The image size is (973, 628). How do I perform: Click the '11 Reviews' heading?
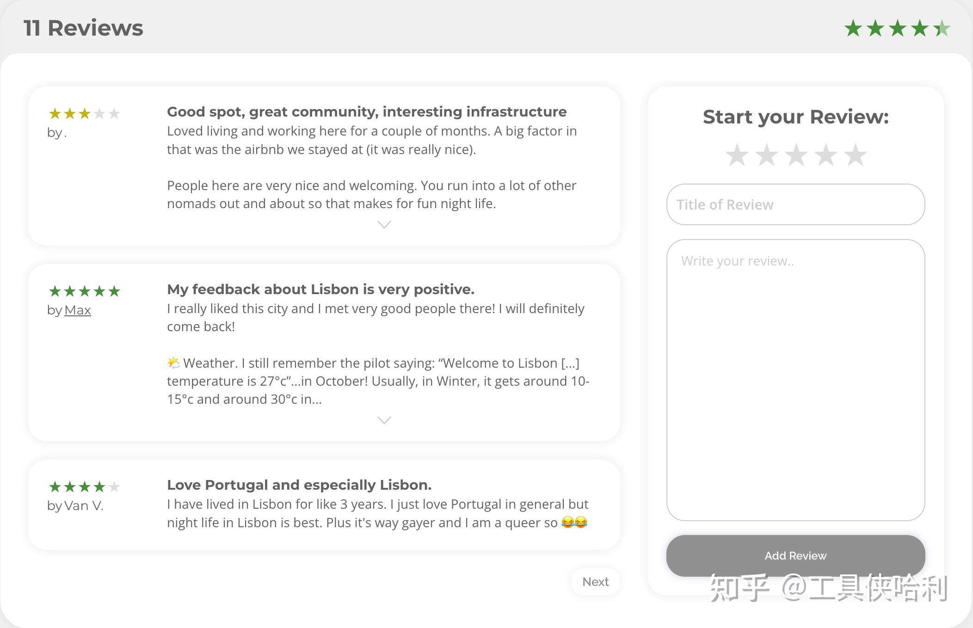[x=83, y=28]
